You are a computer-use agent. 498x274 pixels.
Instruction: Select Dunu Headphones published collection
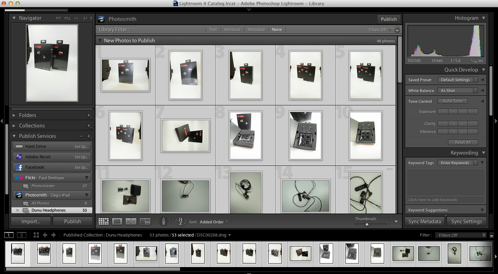pos(52,210)
